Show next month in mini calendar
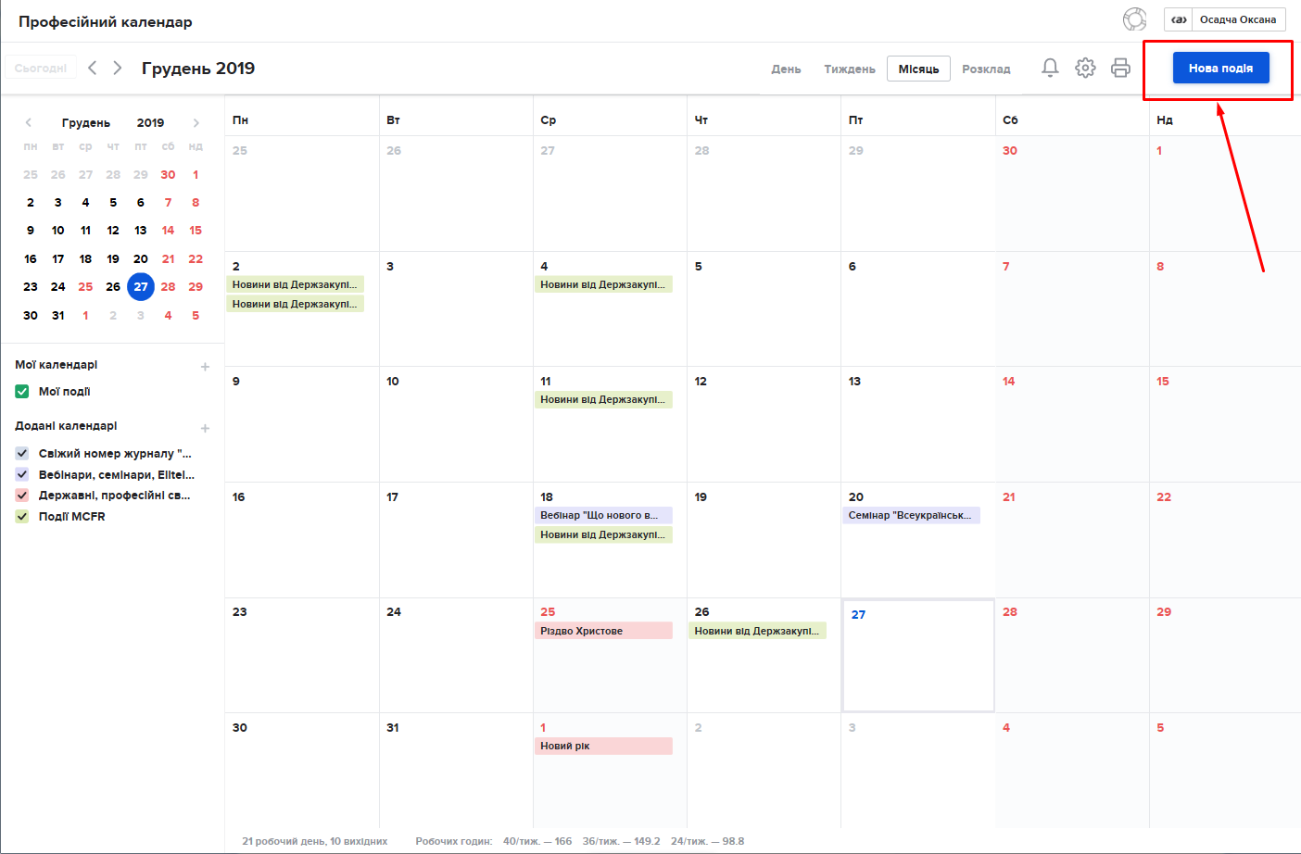Viewport: 1301px width, 854px height. [x=196, y=122]
